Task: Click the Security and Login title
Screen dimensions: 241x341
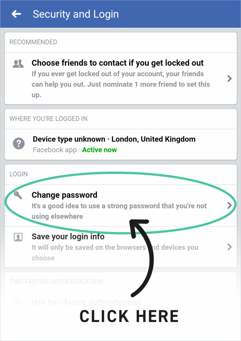Action: click(76, 14)
